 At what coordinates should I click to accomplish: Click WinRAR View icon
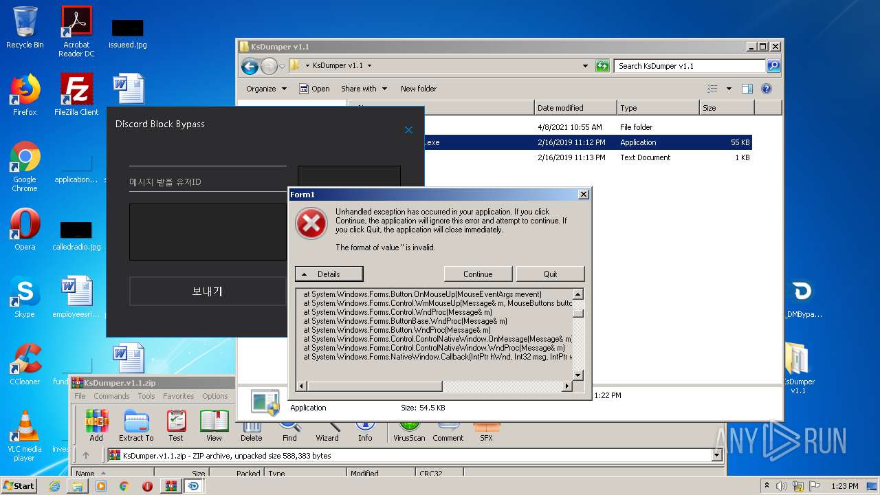214,425
